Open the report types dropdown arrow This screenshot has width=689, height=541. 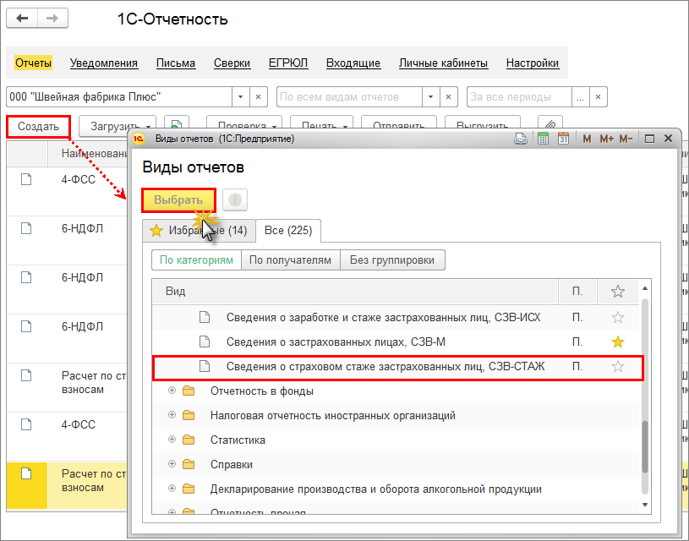pos(431,97)
